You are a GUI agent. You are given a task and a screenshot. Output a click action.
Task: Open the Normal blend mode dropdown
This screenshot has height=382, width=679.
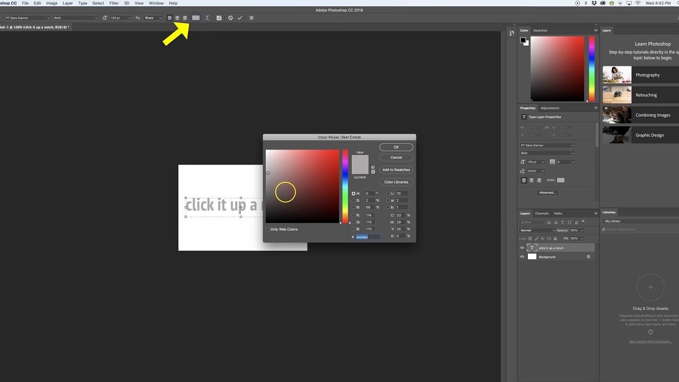(537, 230)
